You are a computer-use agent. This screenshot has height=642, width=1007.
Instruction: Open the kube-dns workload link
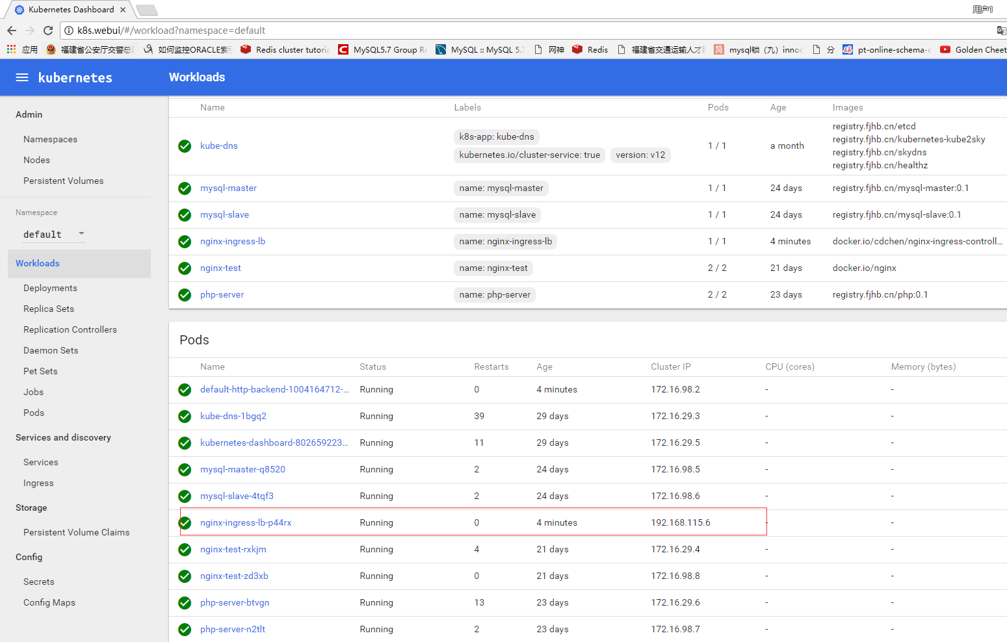tap(219, 146)
